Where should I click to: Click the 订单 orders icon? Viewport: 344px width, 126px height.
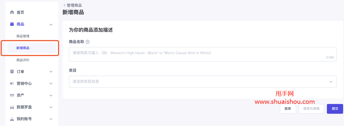point(12,71)
